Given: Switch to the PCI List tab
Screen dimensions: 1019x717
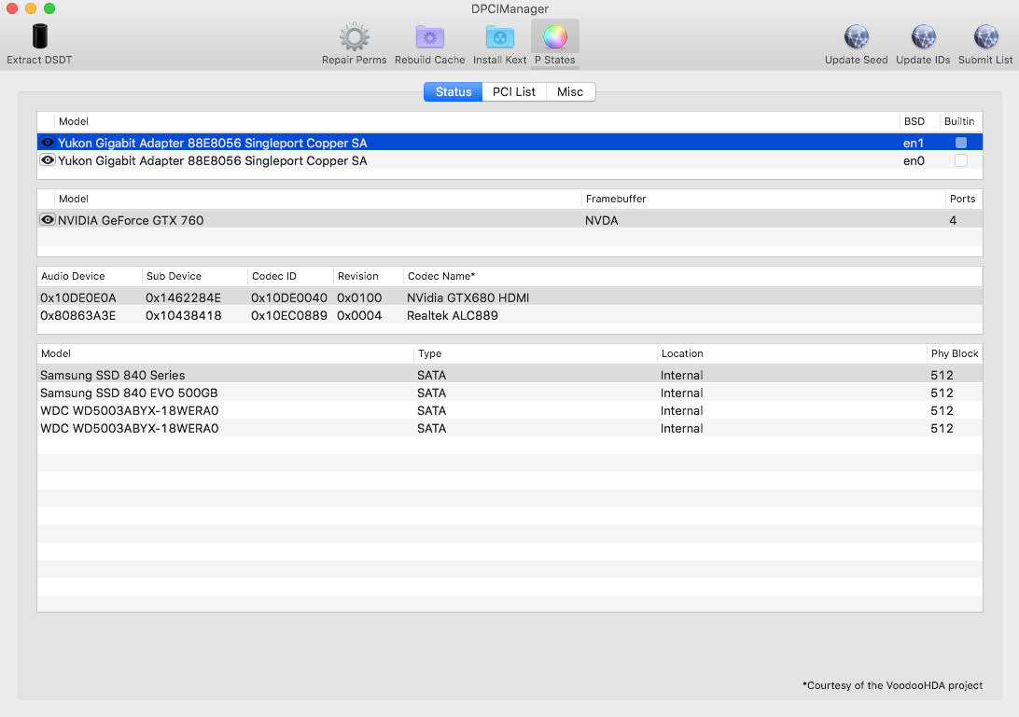Looking at the screenshot, I should pos(514,91).
